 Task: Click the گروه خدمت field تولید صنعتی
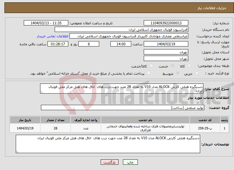[x=123, y=108]
